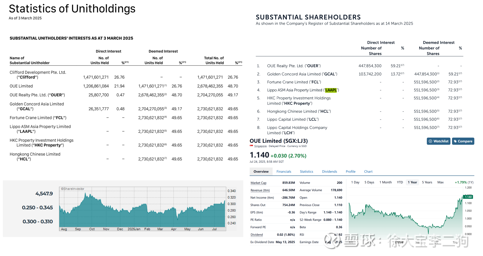This screenshot has height=256, width=483.
Task: Select Lippo Capital Limited ("LCL") row name
Action: (293, 119)
